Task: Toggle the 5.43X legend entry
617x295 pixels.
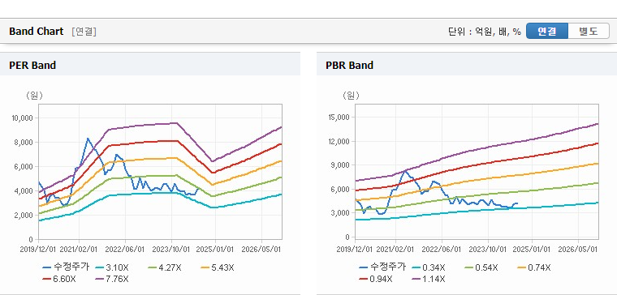Action: (218, 268)
